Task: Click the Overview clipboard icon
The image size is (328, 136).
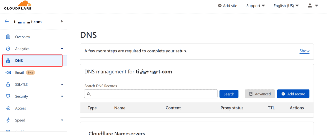Action: pyautogui.click(x=8, y=37)
